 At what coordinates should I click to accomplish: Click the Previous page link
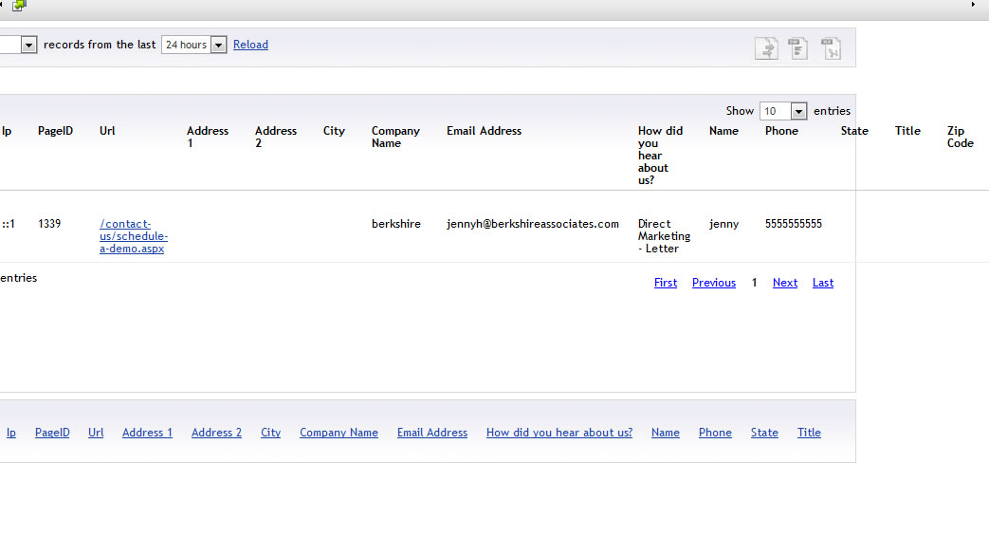point(713,283)
